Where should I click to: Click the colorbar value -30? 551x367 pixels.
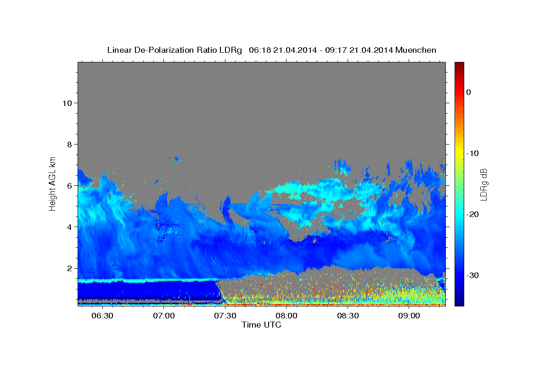coord(472,275)
